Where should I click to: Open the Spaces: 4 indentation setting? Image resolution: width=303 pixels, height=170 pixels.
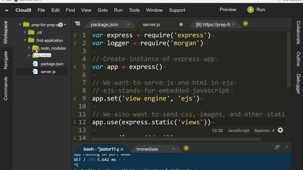coord(264,130)
